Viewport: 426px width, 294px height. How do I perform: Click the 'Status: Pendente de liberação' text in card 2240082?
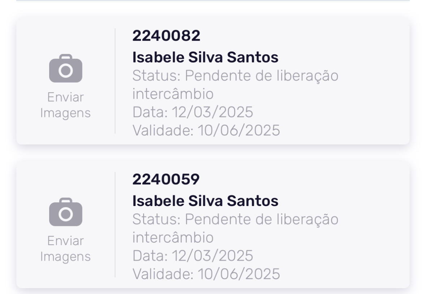(235, 76)
